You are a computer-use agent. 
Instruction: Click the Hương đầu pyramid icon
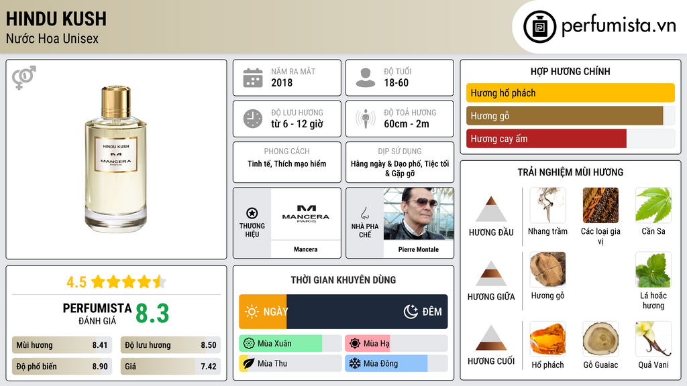tap(491, 209)
